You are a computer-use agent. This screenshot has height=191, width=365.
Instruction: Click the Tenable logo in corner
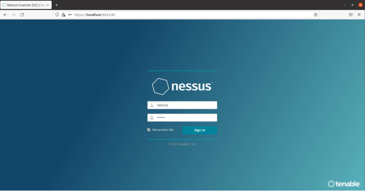coord(343,184)
